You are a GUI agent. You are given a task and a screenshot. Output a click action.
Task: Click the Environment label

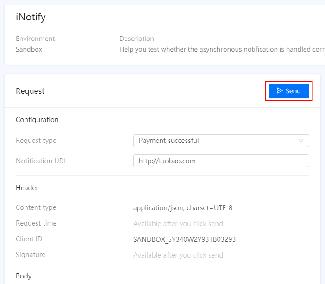tap(35, 39)
